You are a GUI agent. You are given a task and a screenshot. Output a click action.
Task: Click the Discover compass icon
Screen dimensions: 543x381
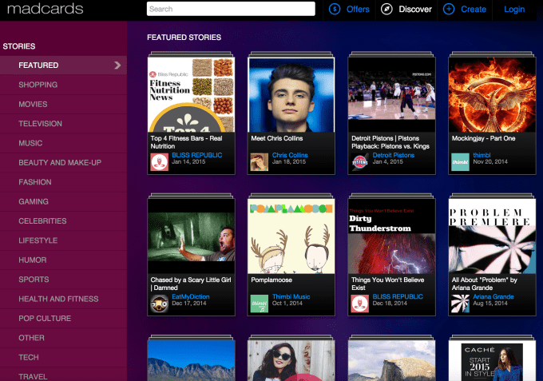click(387, 10)
